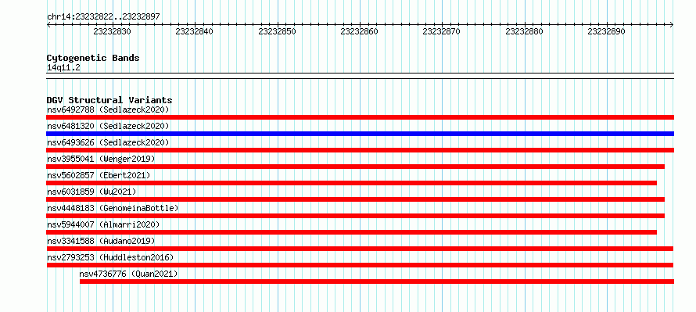Image resolution: width=696 pixels, height=312 pixels.
Task: Select the red bar of nsv3341588
Action: (x=360, y=249)
